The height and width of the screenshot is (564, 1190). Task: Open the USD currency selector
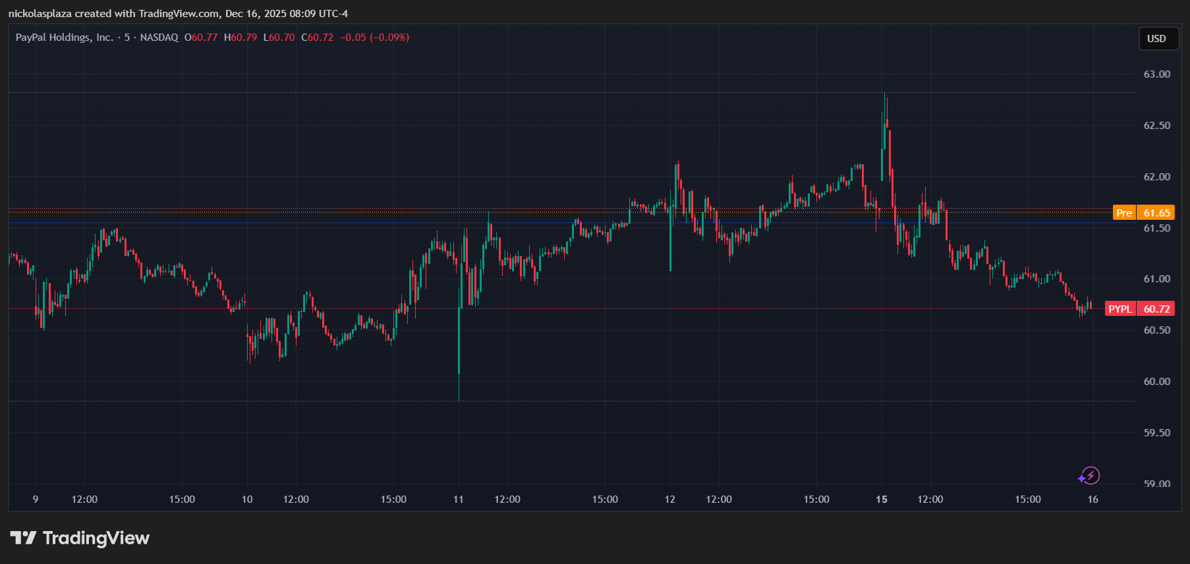1156,39
